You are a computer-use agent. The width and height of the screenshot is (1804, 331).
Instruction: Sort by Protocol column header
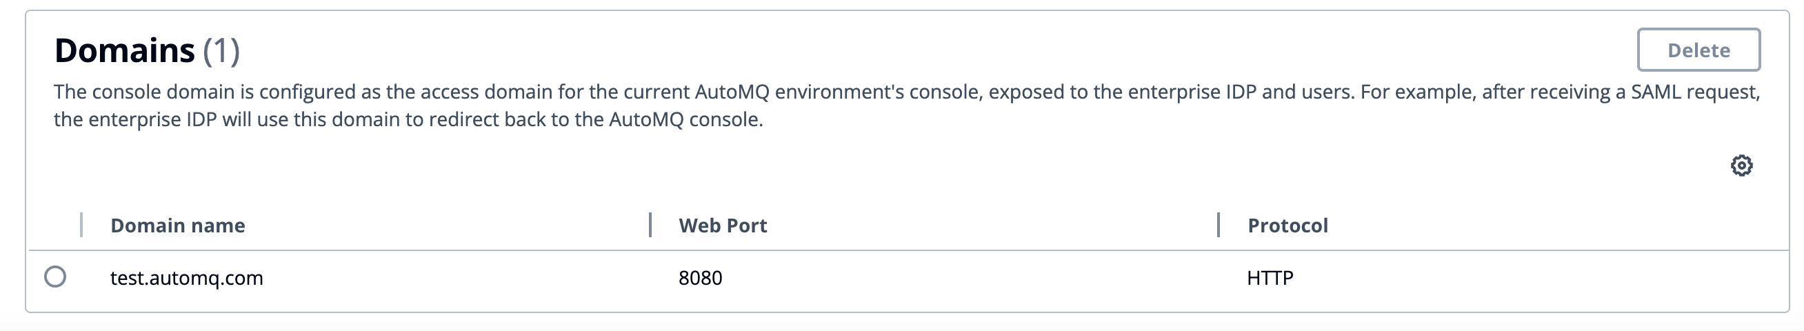pyautogui.click(x=1288, y=225)
